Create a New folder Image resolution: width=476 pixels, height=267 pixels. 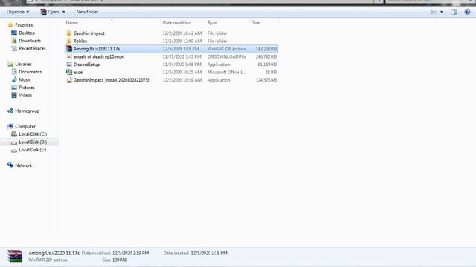point(87,12)
